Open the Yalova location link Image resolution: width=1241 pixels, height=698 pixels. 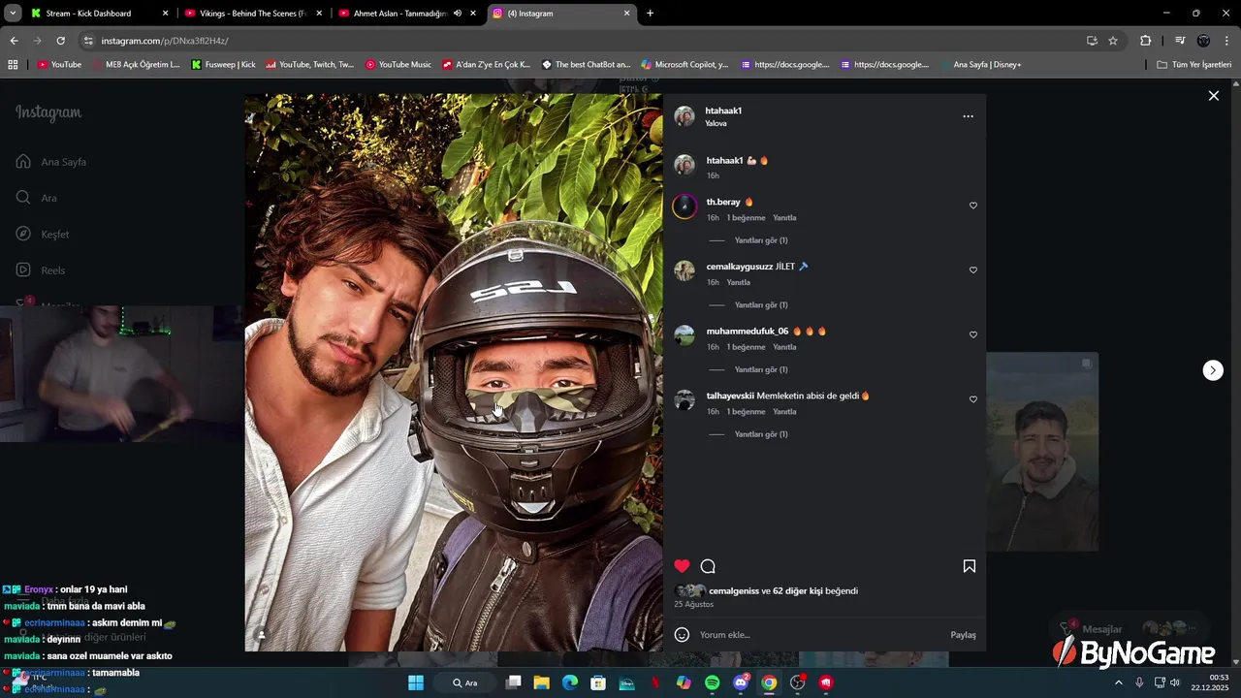click(x=716, y=124)
